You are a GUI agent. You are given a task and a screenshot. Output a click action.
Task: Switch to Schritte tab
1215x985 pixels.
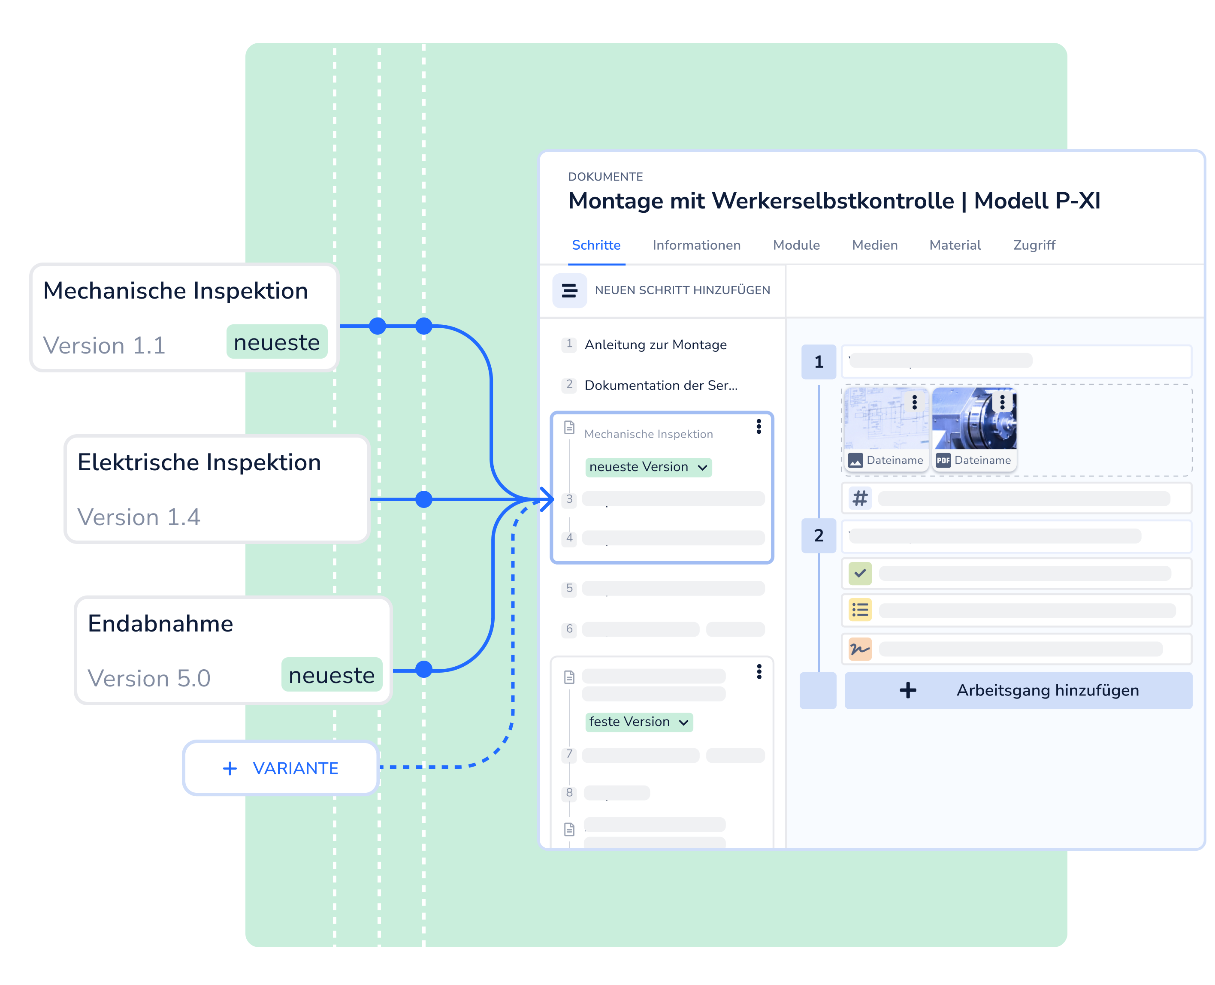(x=596, y=245)
